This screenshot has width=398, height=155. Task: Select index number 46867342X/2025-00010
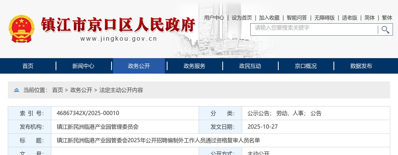(x=88, y=113)
